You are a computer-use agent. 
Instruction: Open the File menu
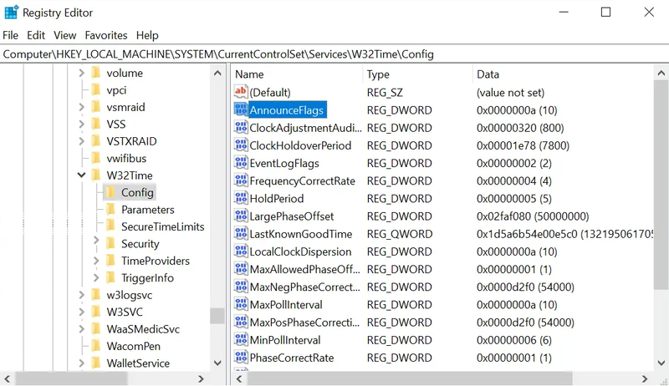pyautogui.click(x=10, y=35)
